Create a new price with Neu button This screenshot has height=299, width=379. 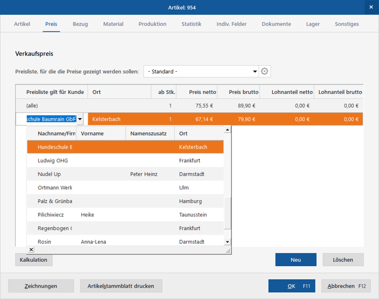tap(296, 260)
